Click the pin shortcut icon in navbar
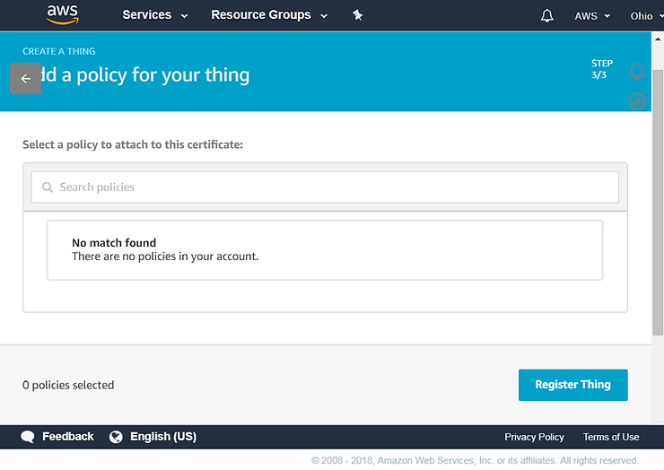664x470 pixels. pos(357,15)
